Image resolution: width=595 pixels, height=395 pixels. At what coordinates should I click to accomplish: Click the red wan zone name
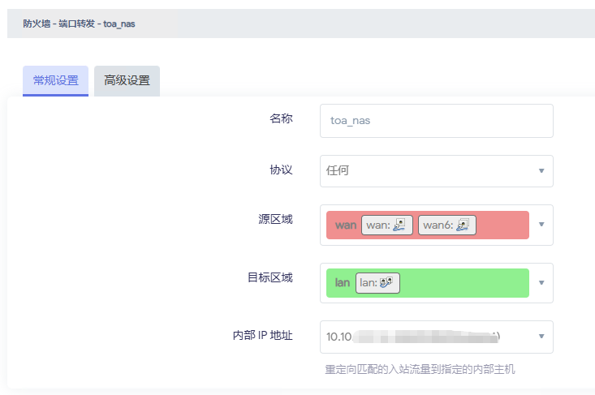[346, 225]
